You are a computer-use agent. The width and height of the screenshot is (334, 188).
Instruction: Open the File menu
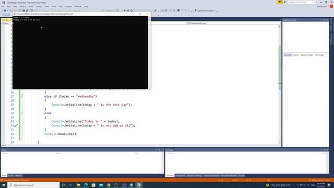[x=3, y=7]
